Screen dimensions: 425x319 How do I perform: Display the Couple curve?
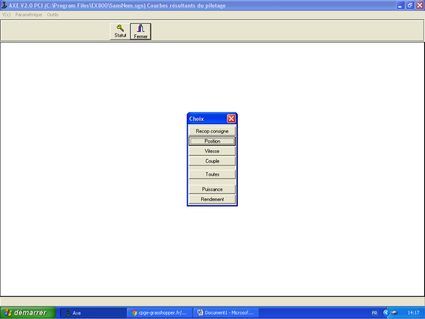[212, 161]
